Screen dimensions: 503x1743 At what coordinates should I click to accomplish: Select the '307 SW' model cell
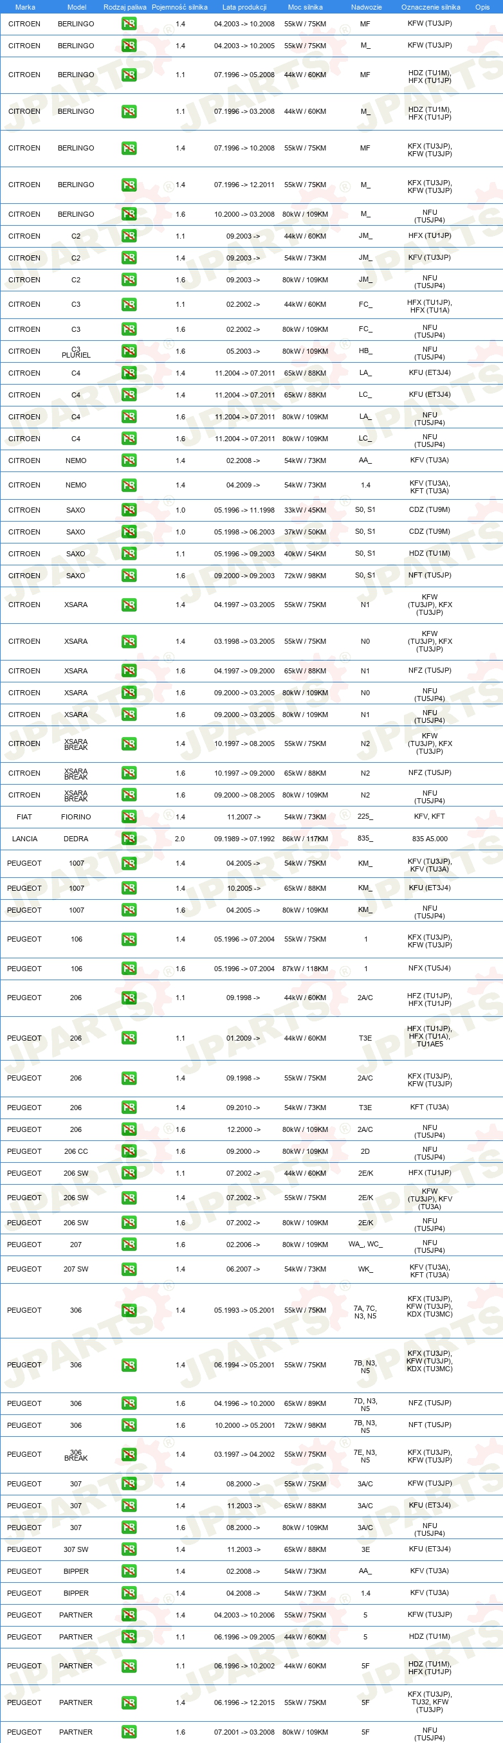[76, 1549]
